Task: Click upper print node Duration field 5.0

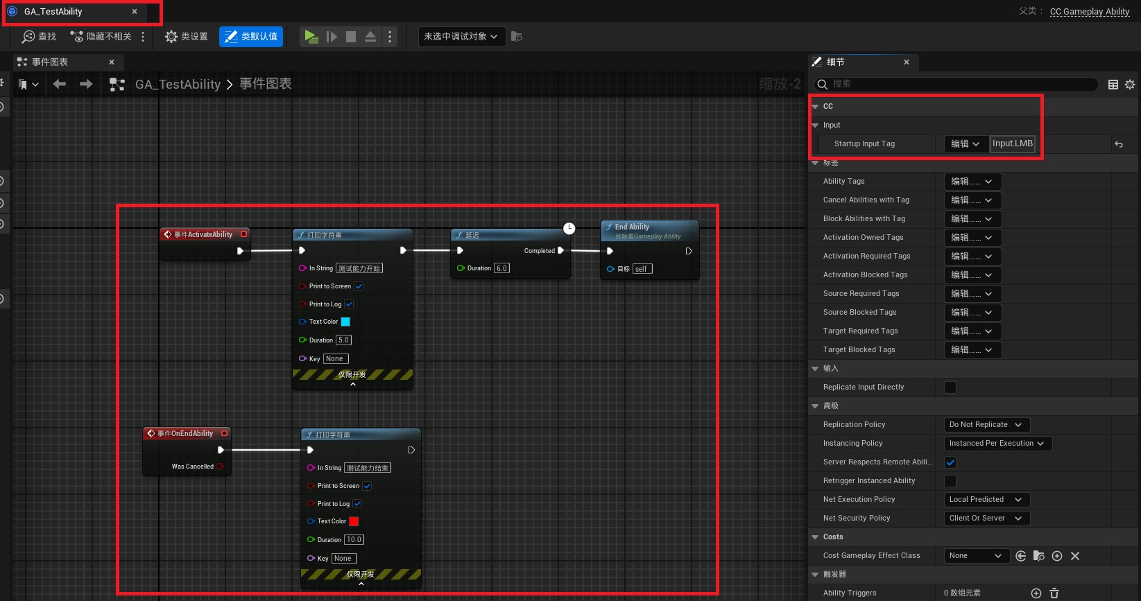Action: click(x=343, y=340)
